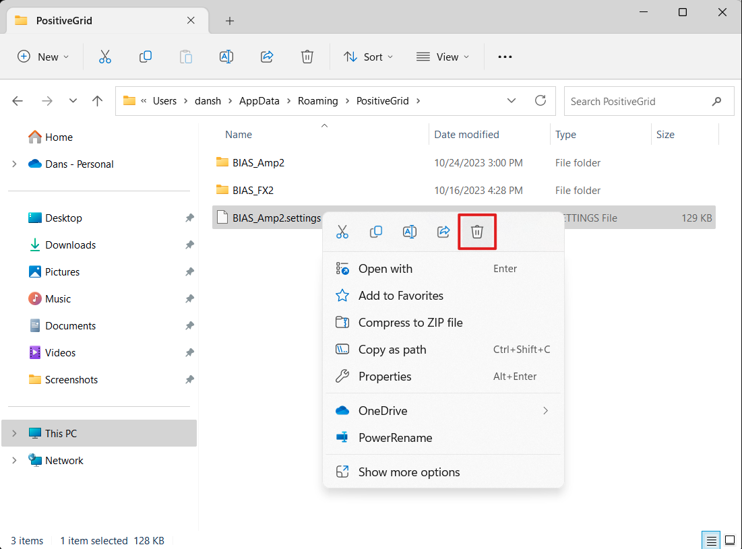Screen dimensions: 742x549
Task: Click the pin icon next to Pictures
Action: [x=189, y=272]
